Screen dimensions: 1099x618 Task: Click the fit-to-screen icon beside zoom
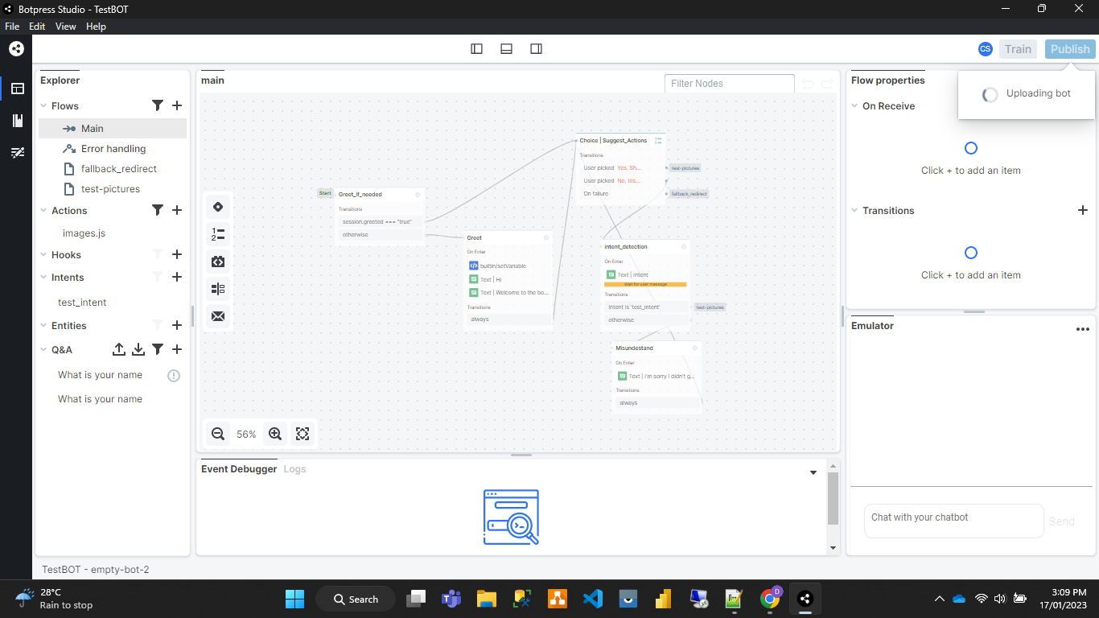click(303, 434)
